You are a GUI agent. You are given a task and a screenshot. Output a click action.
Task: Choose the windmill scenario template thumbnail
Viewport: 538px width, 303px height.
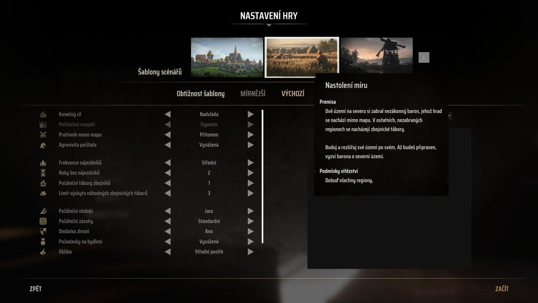376,55
